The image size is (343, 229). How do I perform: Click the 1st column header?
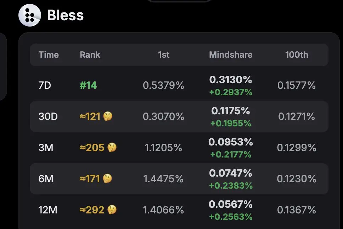164,55
